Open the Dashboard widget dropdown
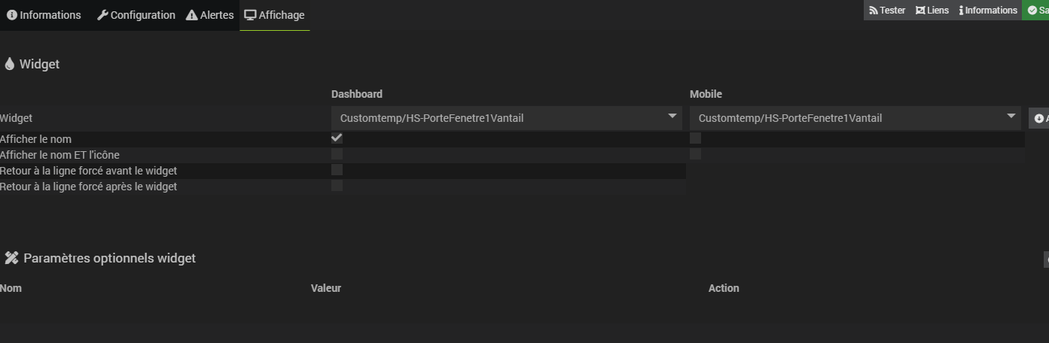 506,118
